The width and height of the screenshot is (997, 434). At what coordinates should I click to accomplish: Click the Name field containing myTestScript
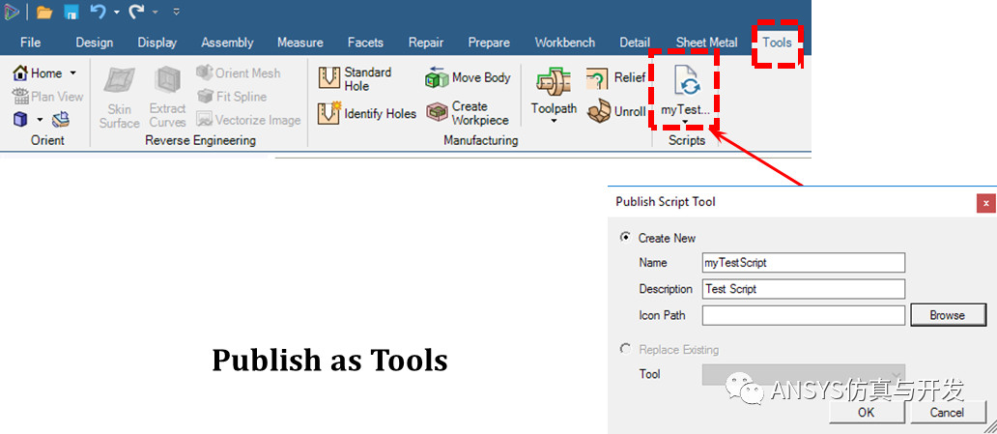coord(804,262)
